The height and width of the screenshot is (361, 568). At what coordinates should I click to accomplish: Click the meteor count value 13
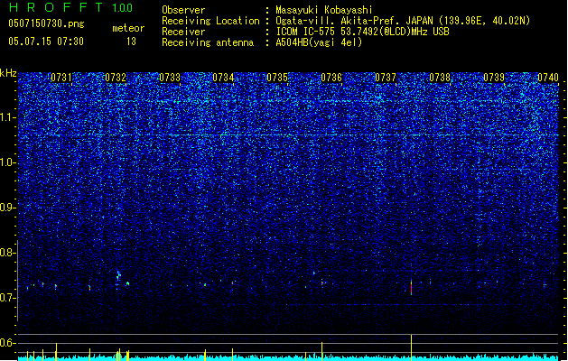tap(131, 42)
